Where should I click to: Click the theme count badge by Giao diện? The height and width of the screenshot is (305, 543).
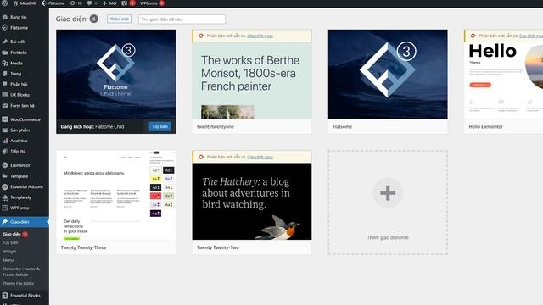coord(94,19)
